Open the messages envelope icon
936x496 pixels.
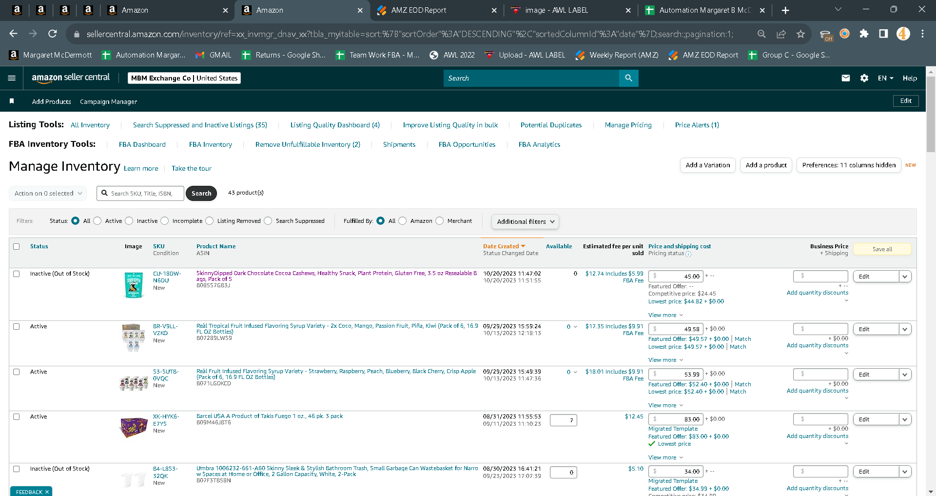pos(846,78)
